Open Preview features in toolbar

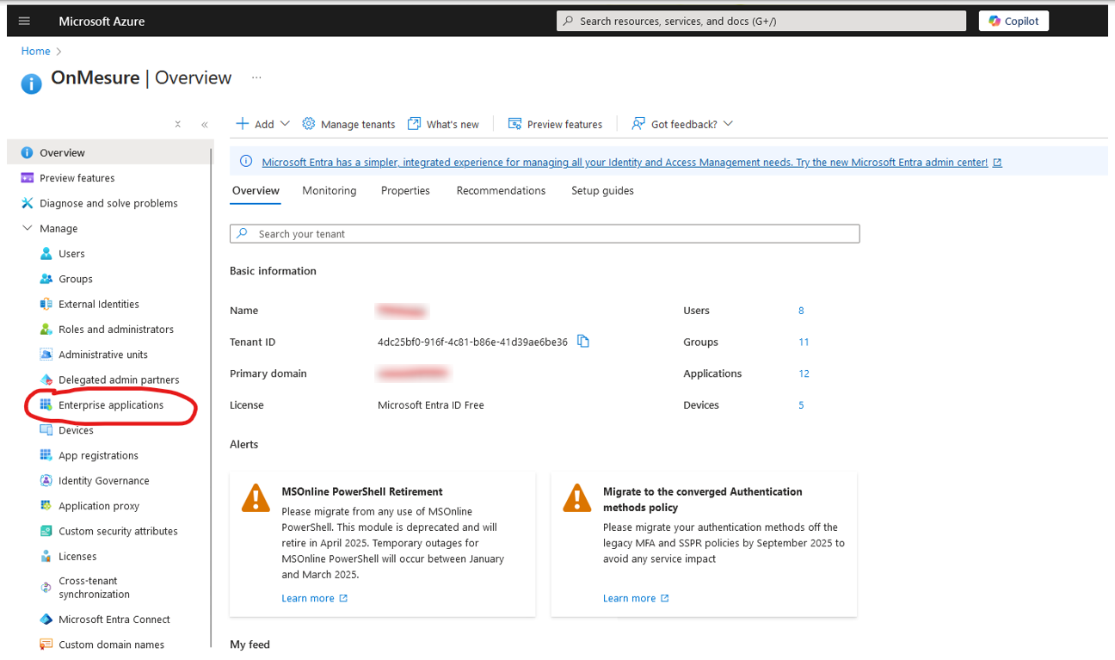(x=555, y=124)
